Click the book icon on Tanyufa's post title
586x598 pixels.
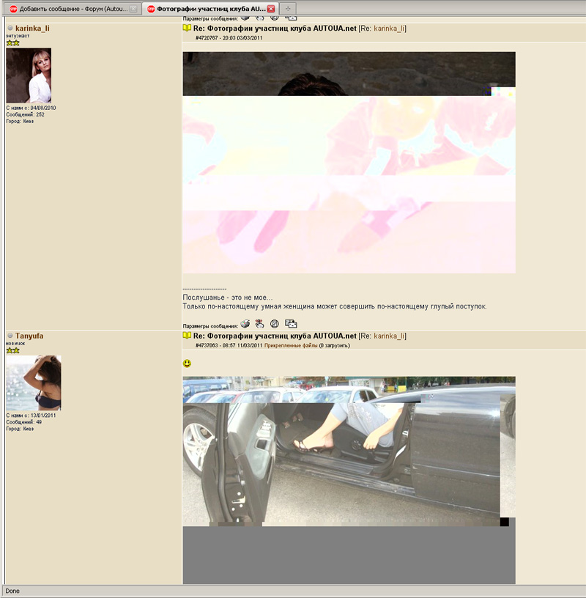[187, 336]
